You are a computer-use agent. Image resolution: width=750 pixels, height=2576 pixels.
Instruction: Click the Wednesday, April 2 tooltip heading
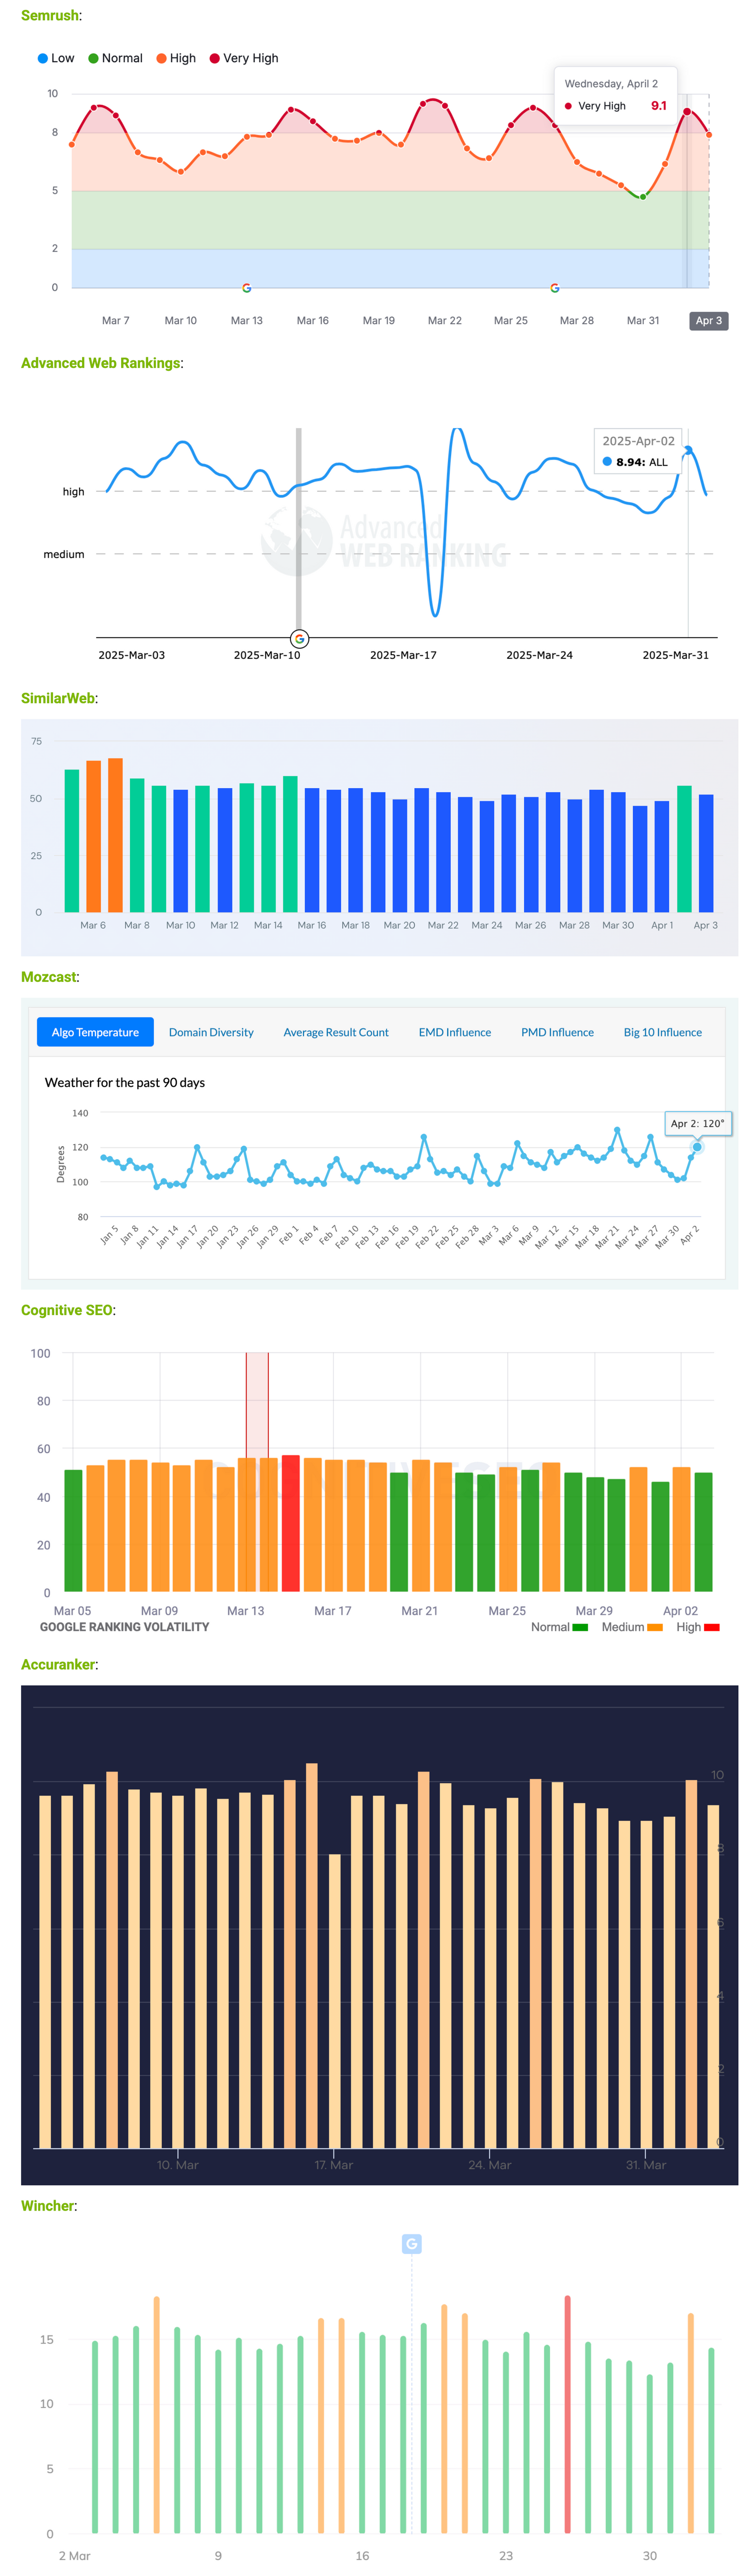tap(611, 84)
